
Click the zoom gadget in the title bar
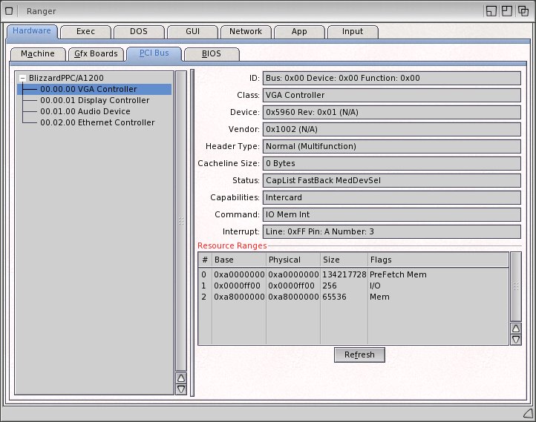(507, 11)
